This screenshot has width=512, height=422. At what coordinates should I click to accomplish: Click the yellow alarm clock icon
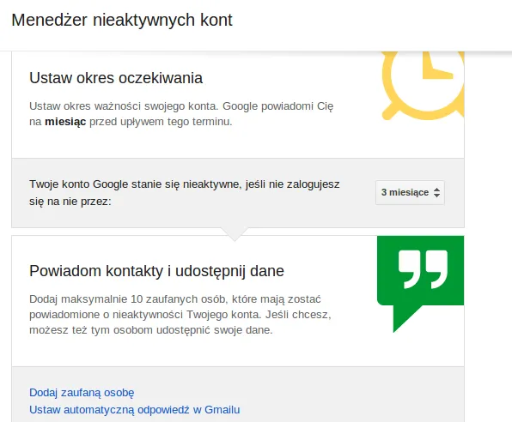[x=423, y=86]
